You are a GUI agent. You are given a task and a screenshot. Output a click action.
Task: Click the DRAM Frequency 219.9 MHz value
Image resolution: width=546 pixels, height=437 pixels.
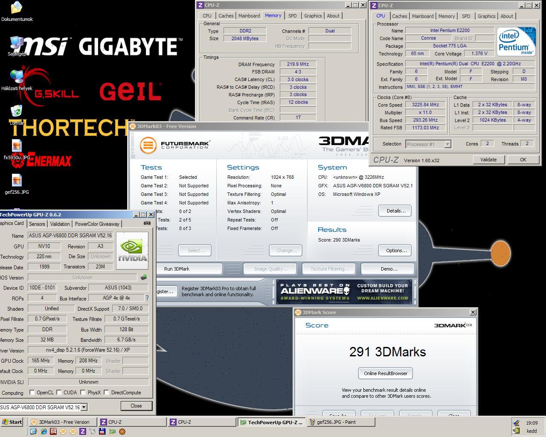pyautogui.click(x=298, y=64)
